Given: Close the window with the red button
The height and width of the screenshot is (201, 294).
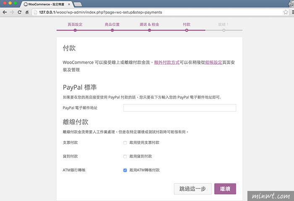Looking at the screenshot, I should pos(5,3).
